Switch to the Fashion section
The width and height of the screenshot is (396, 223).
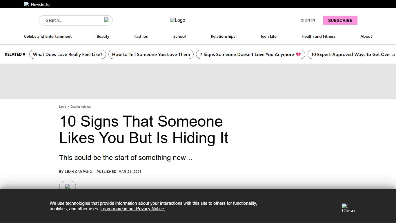pyautogui.click(x=141, y=36)
